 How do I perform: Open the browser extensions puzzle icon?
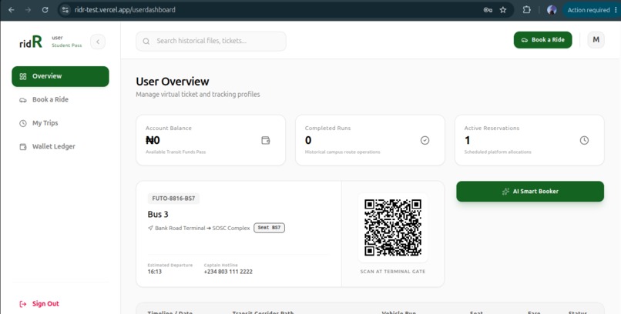[527, 10]
